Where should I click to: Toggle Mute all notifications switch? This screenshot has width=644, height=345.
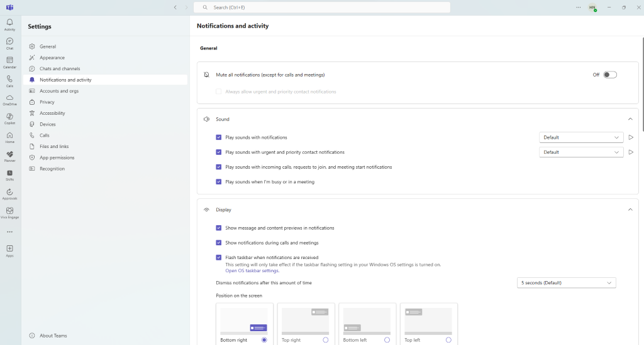coord(610,75)
